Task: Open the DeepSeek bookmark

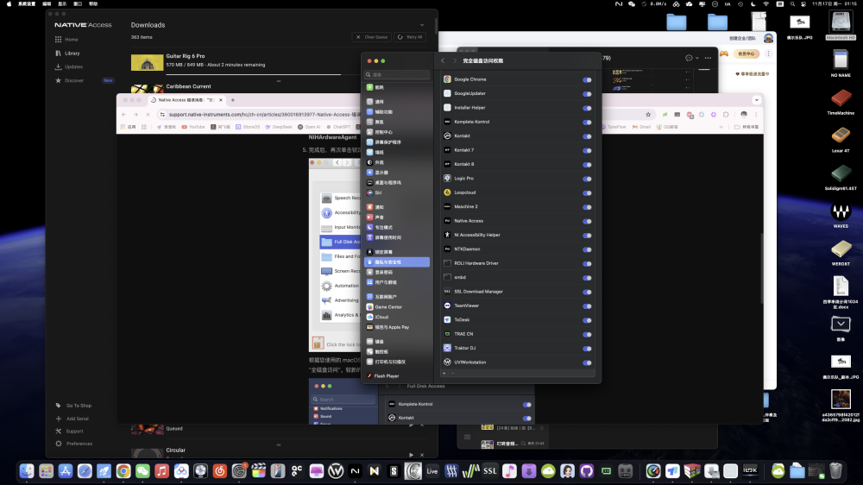Action: coord(279,127)
